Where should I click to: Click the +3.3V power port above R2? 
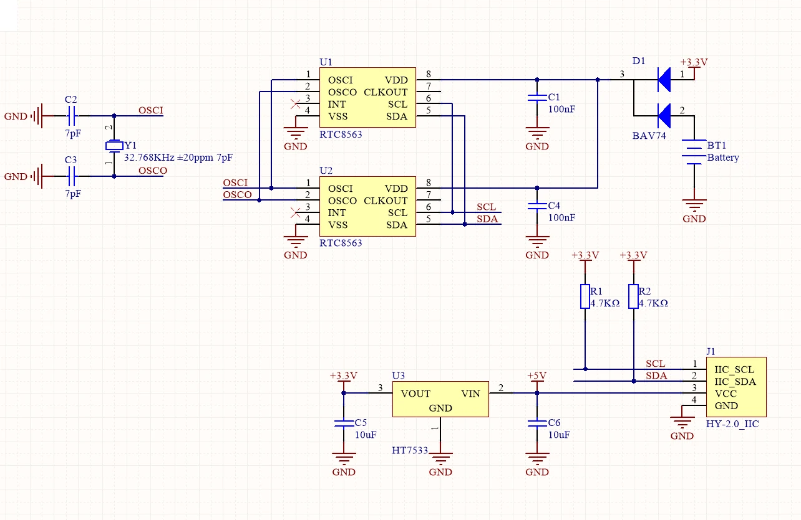pyautogui.click(x=633, y=256)
